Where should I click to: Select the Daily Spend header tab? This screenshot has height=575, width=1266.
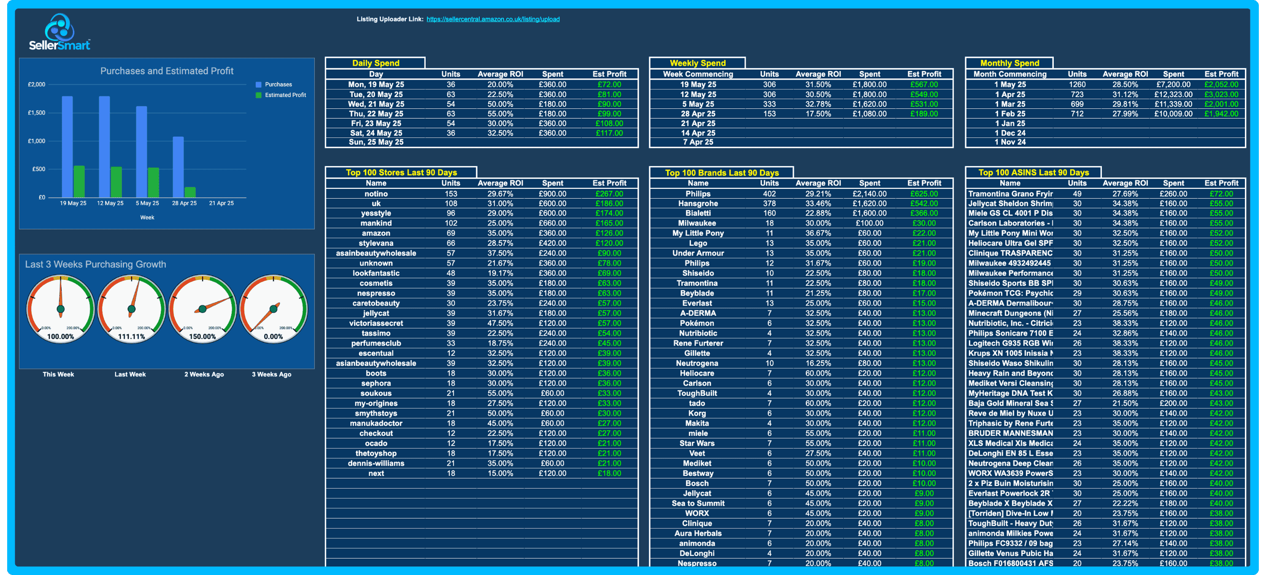[376, 63]
